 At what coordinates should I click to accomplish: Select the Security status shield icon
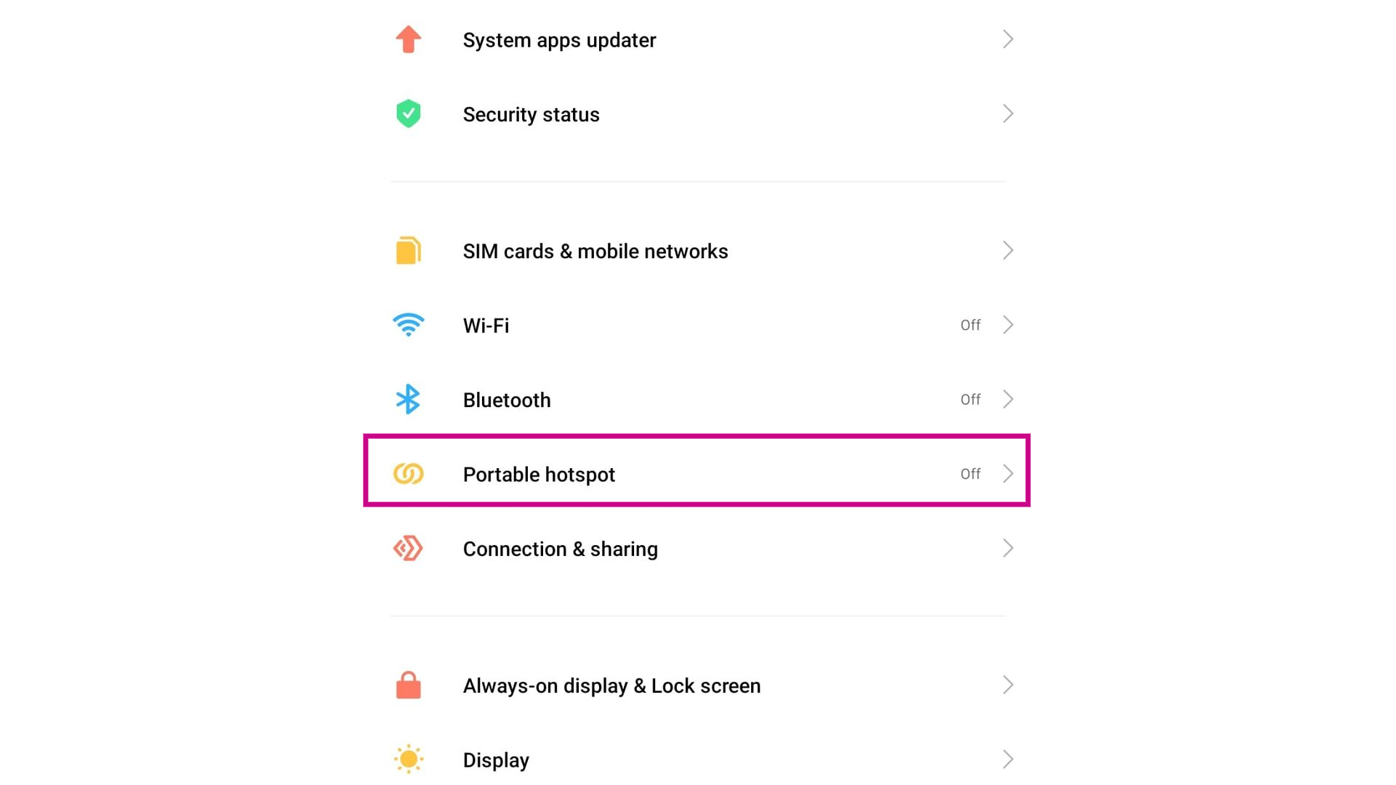tap(408, 114)
